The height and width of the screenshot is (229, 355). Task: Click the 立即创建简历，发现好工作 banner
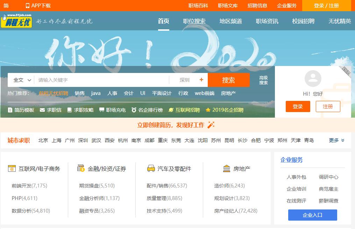point(176,125)
